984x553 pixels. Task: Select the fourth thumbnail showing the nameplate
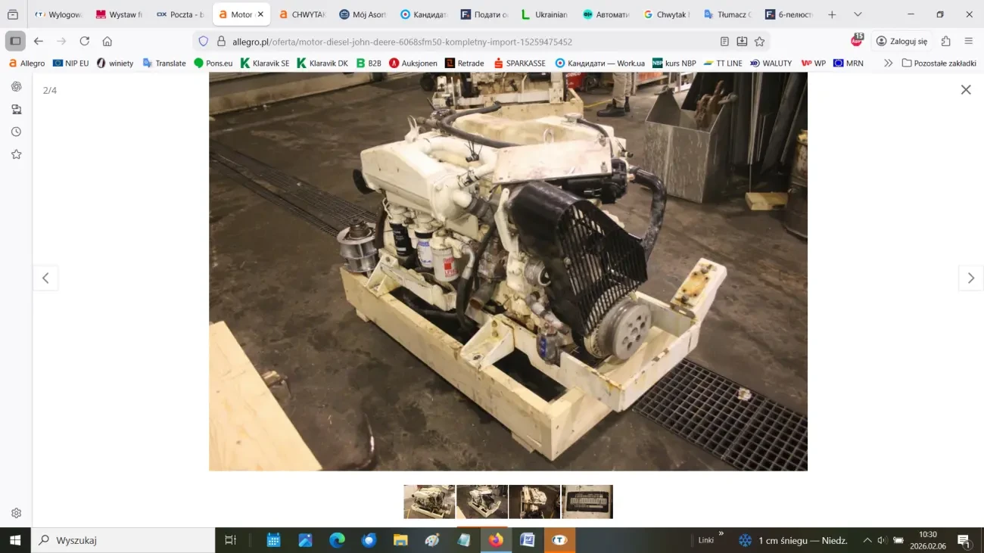587,502
